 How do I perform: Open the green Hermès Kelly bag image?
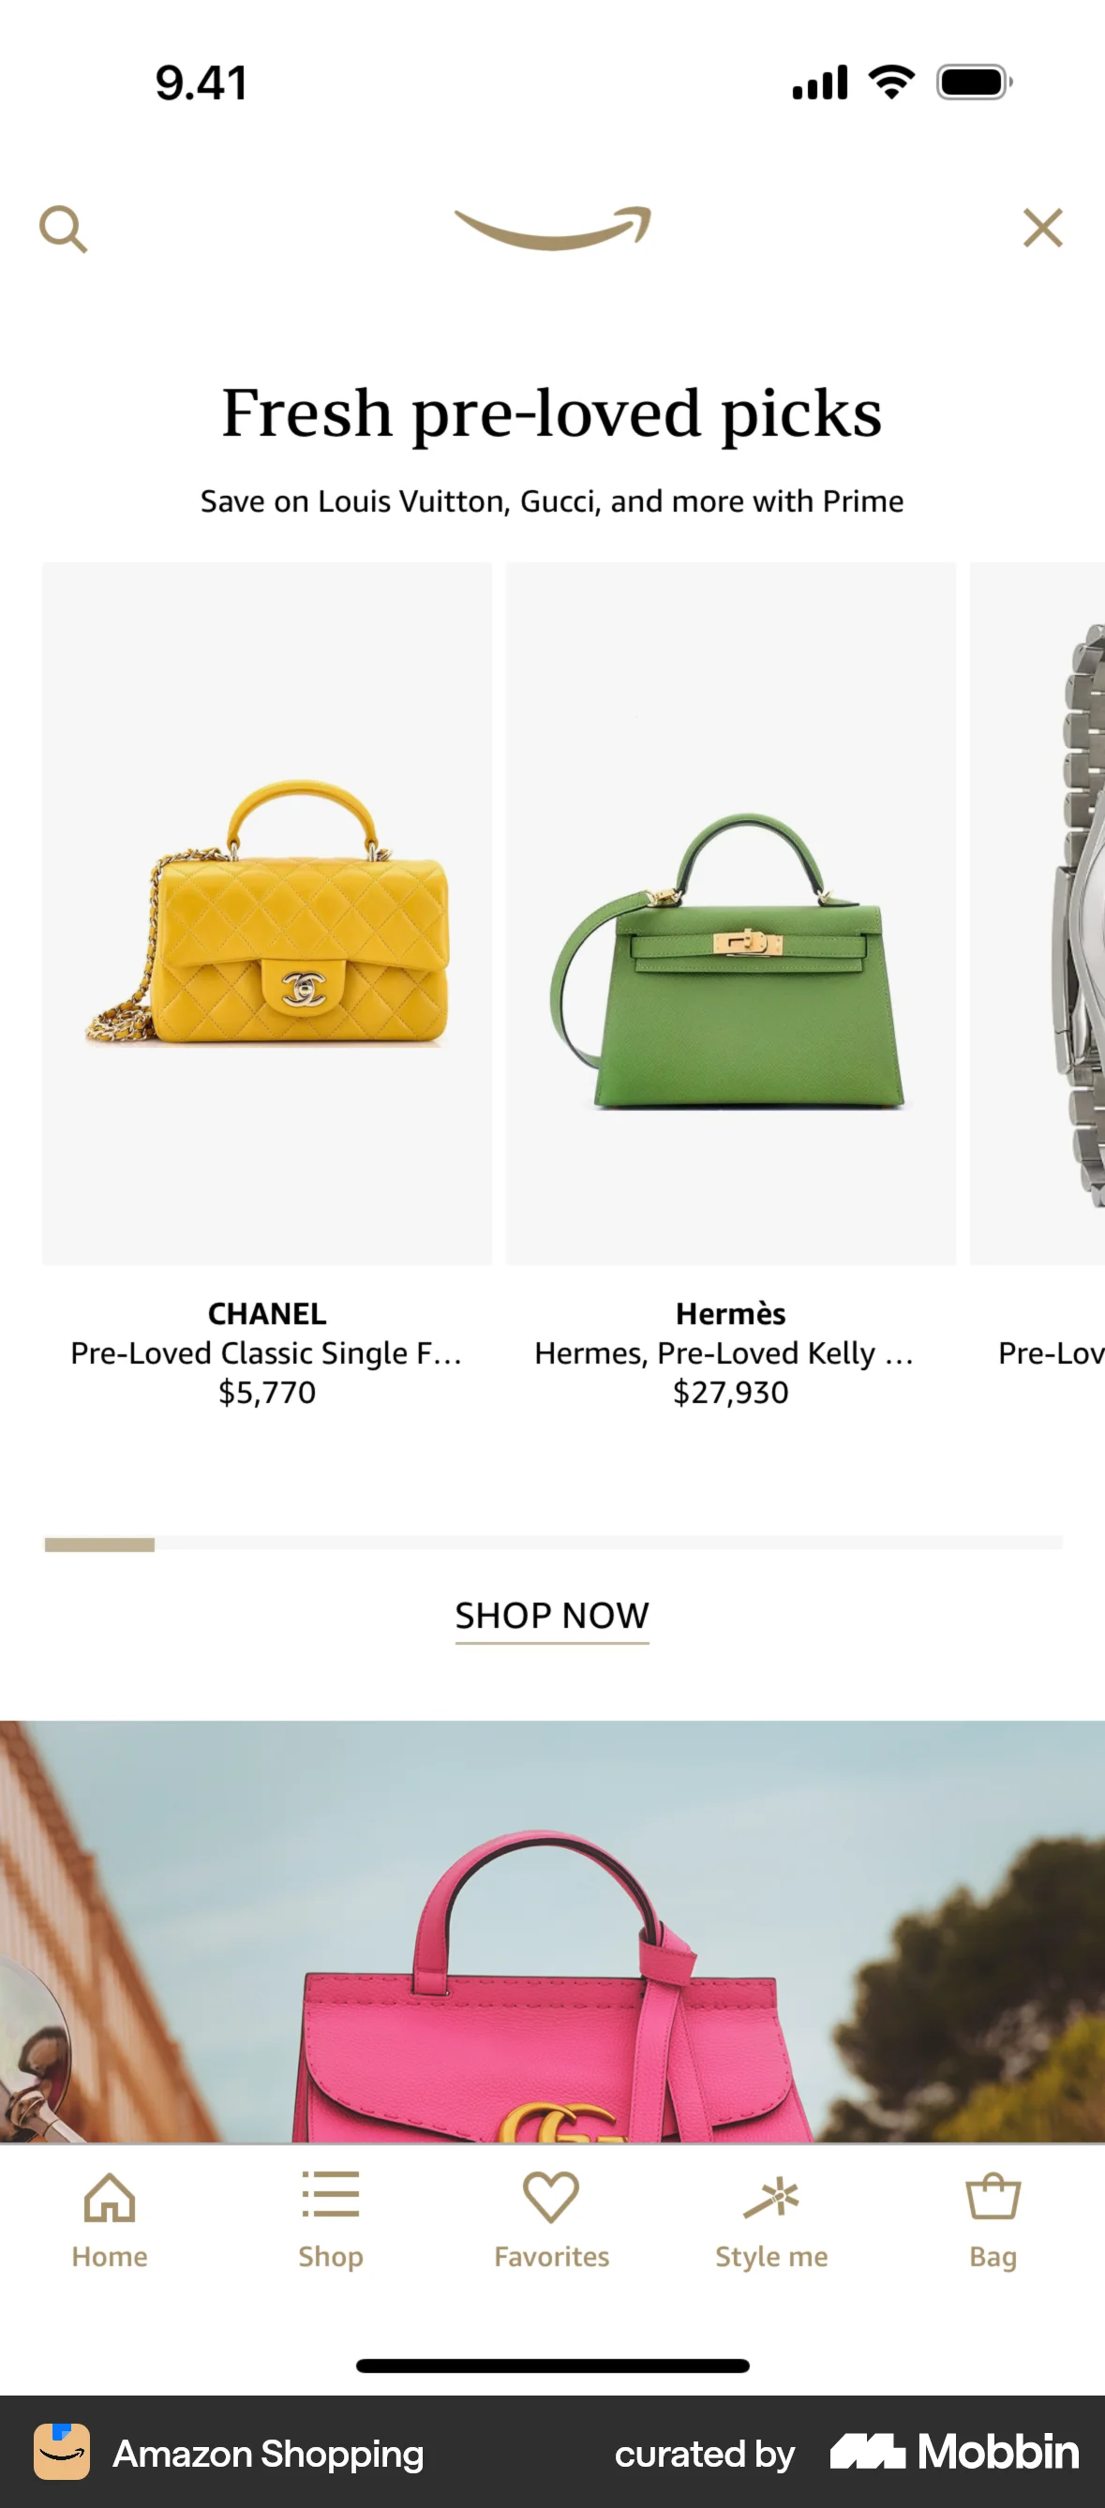point(731,913)
